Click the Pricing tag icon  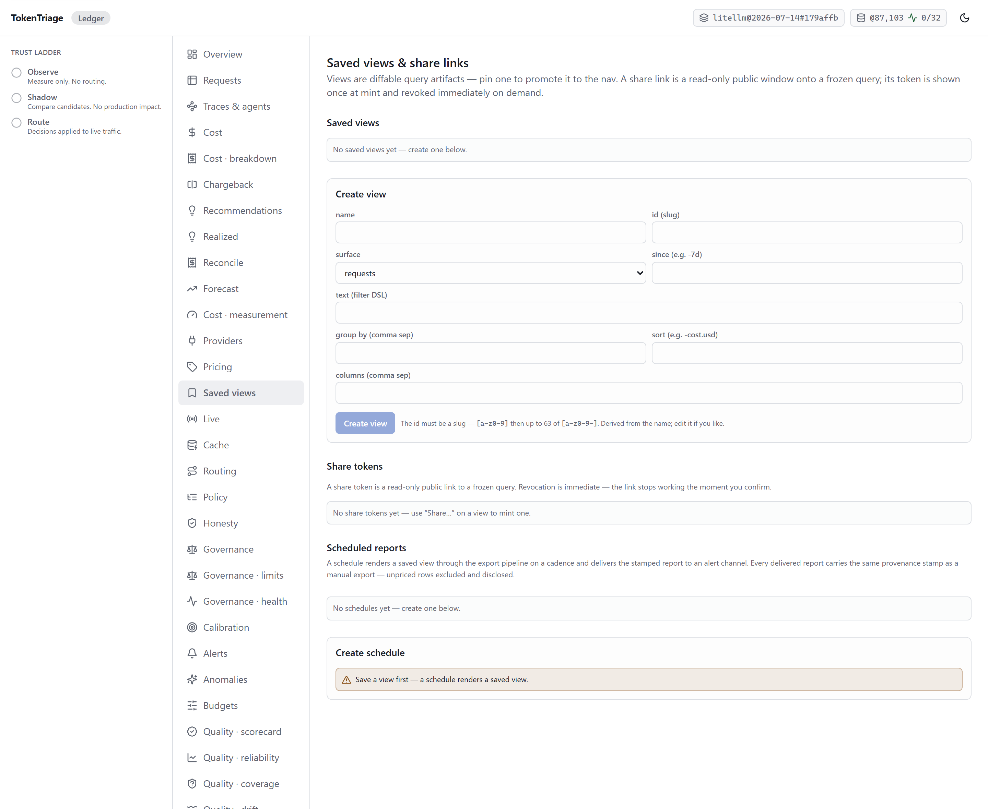coord(192,367)
